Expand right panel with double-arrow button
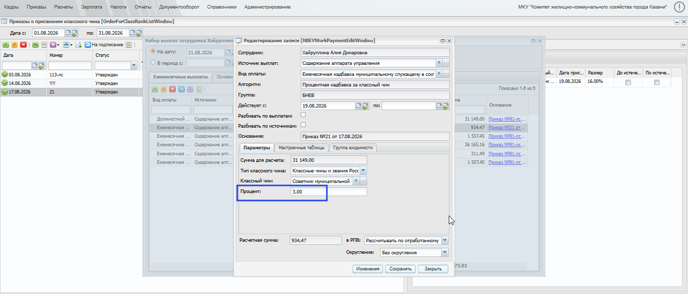The image size is (688, 294). tap(683, 45)
